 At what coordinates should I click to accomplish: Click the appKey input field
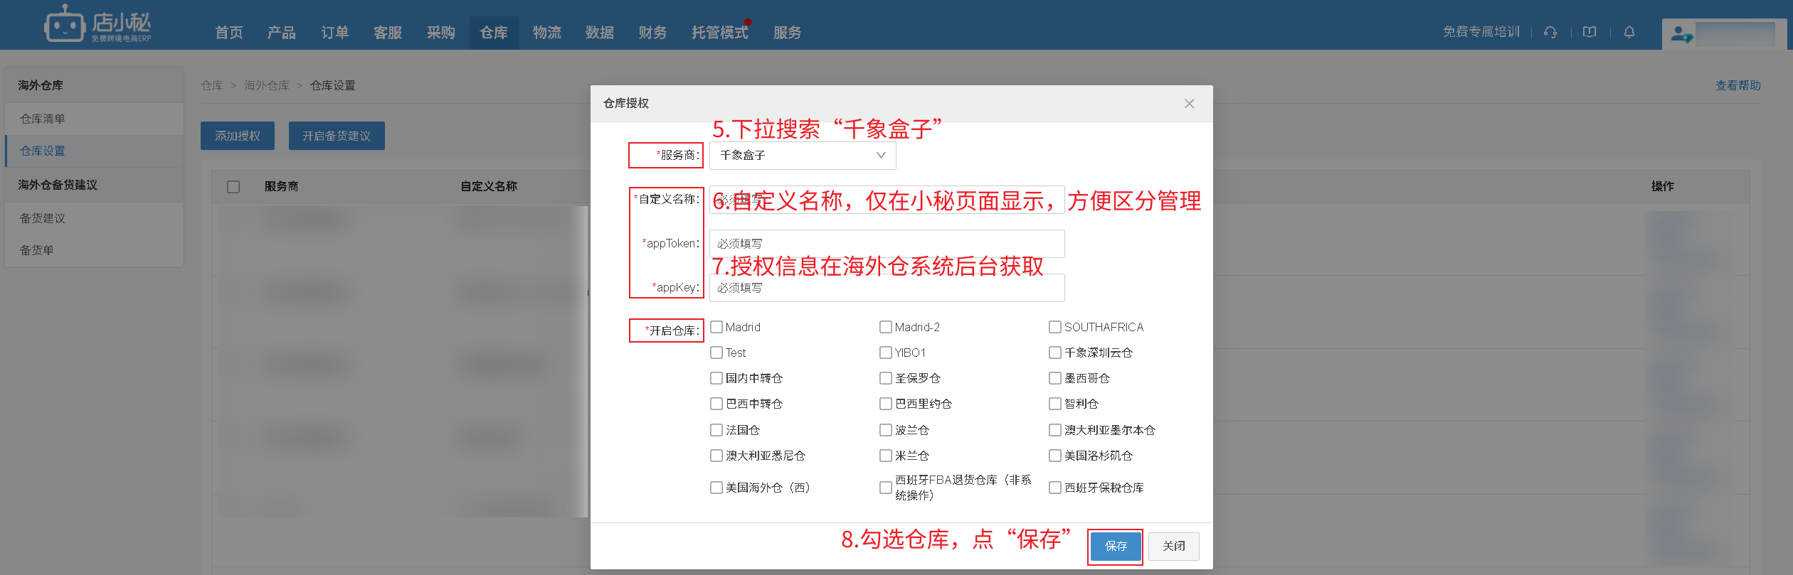pyautogui.click(x=887, y=288)
